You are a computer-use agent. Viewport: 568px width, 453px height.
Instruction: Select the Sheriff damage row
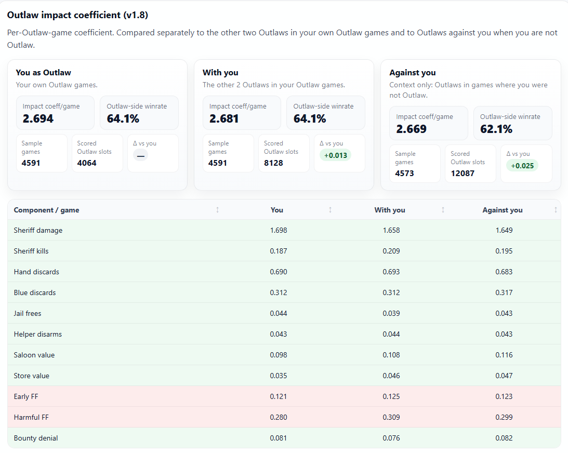(x=284, y=230)
